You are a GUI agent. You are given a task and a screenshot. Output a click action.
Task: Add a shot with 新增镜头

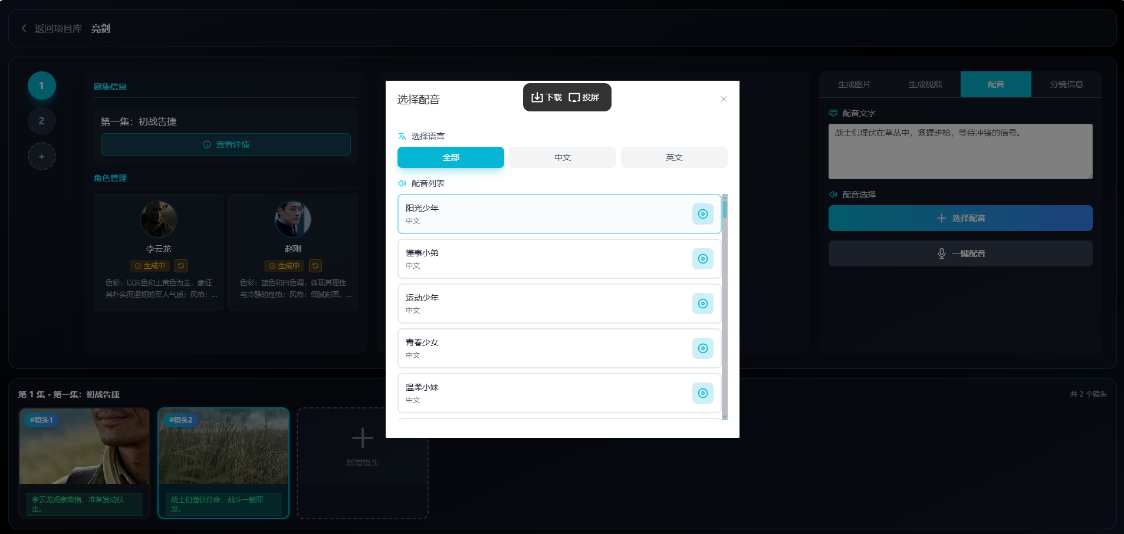coord(362,463)
